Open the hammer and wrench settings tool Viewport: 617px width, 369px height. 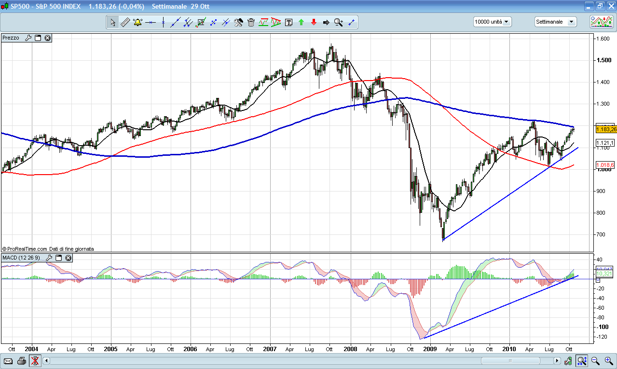[x=238, y=22]
